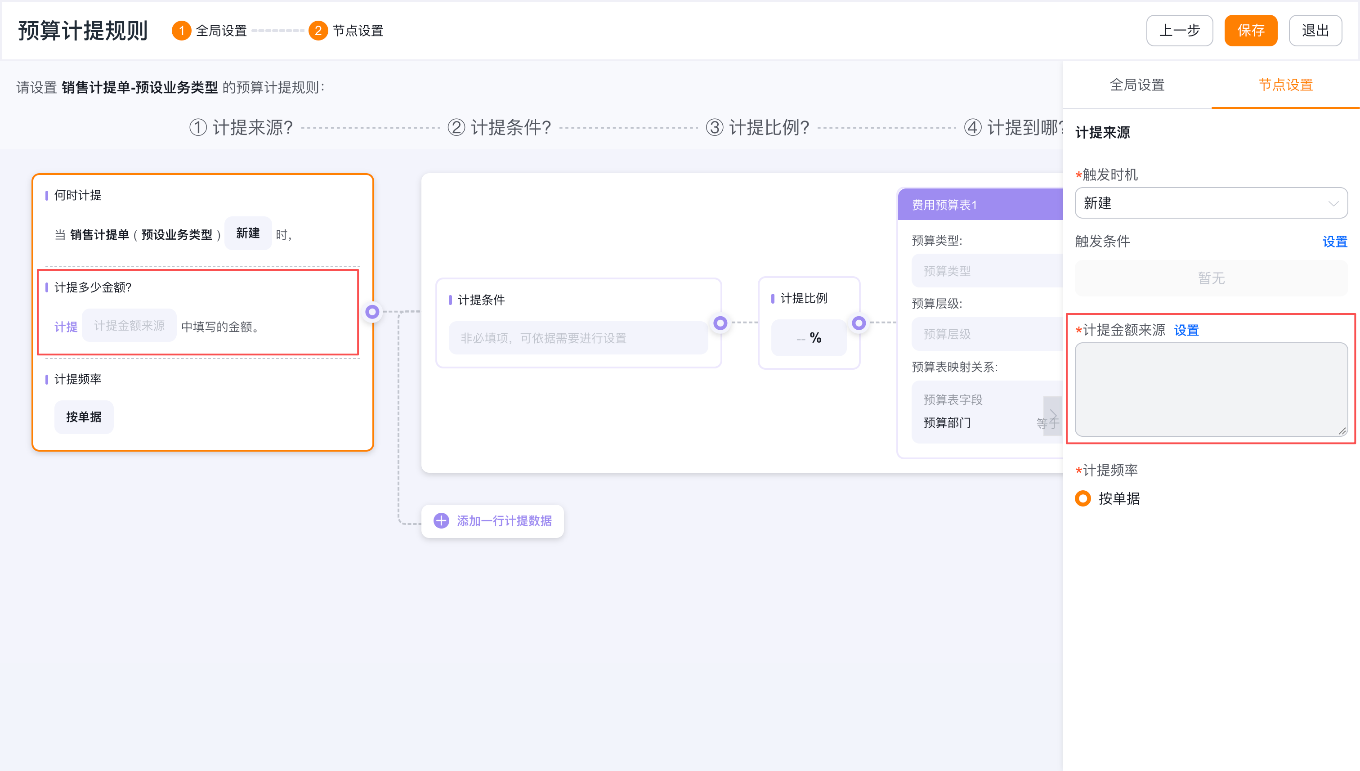Click 设置 link next to 计提金额来源

1186,331
